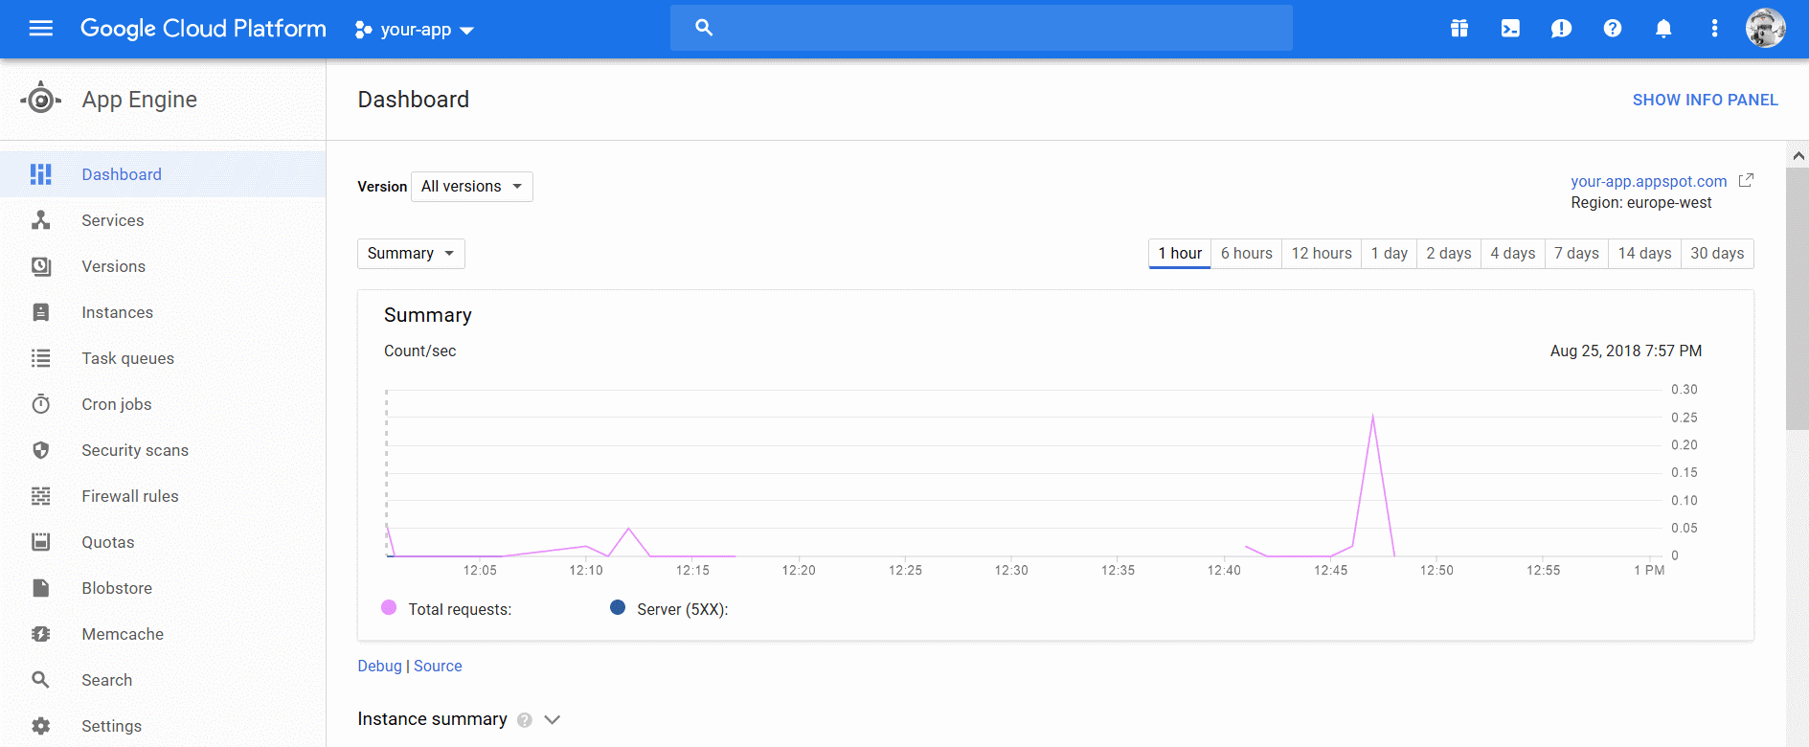This screenshot has width=1809, height=747.
Task: Click the gift free trial icon
Action: coord(1459,29)
